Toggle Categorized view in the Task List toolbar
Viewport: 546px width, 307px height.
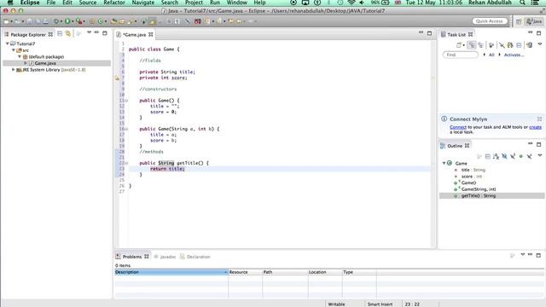[472, 45]
